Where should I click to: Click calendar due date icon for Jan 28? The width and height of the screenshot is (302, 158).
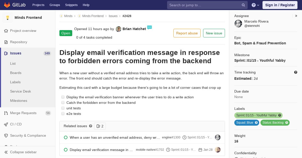click(x=200, y=150)
